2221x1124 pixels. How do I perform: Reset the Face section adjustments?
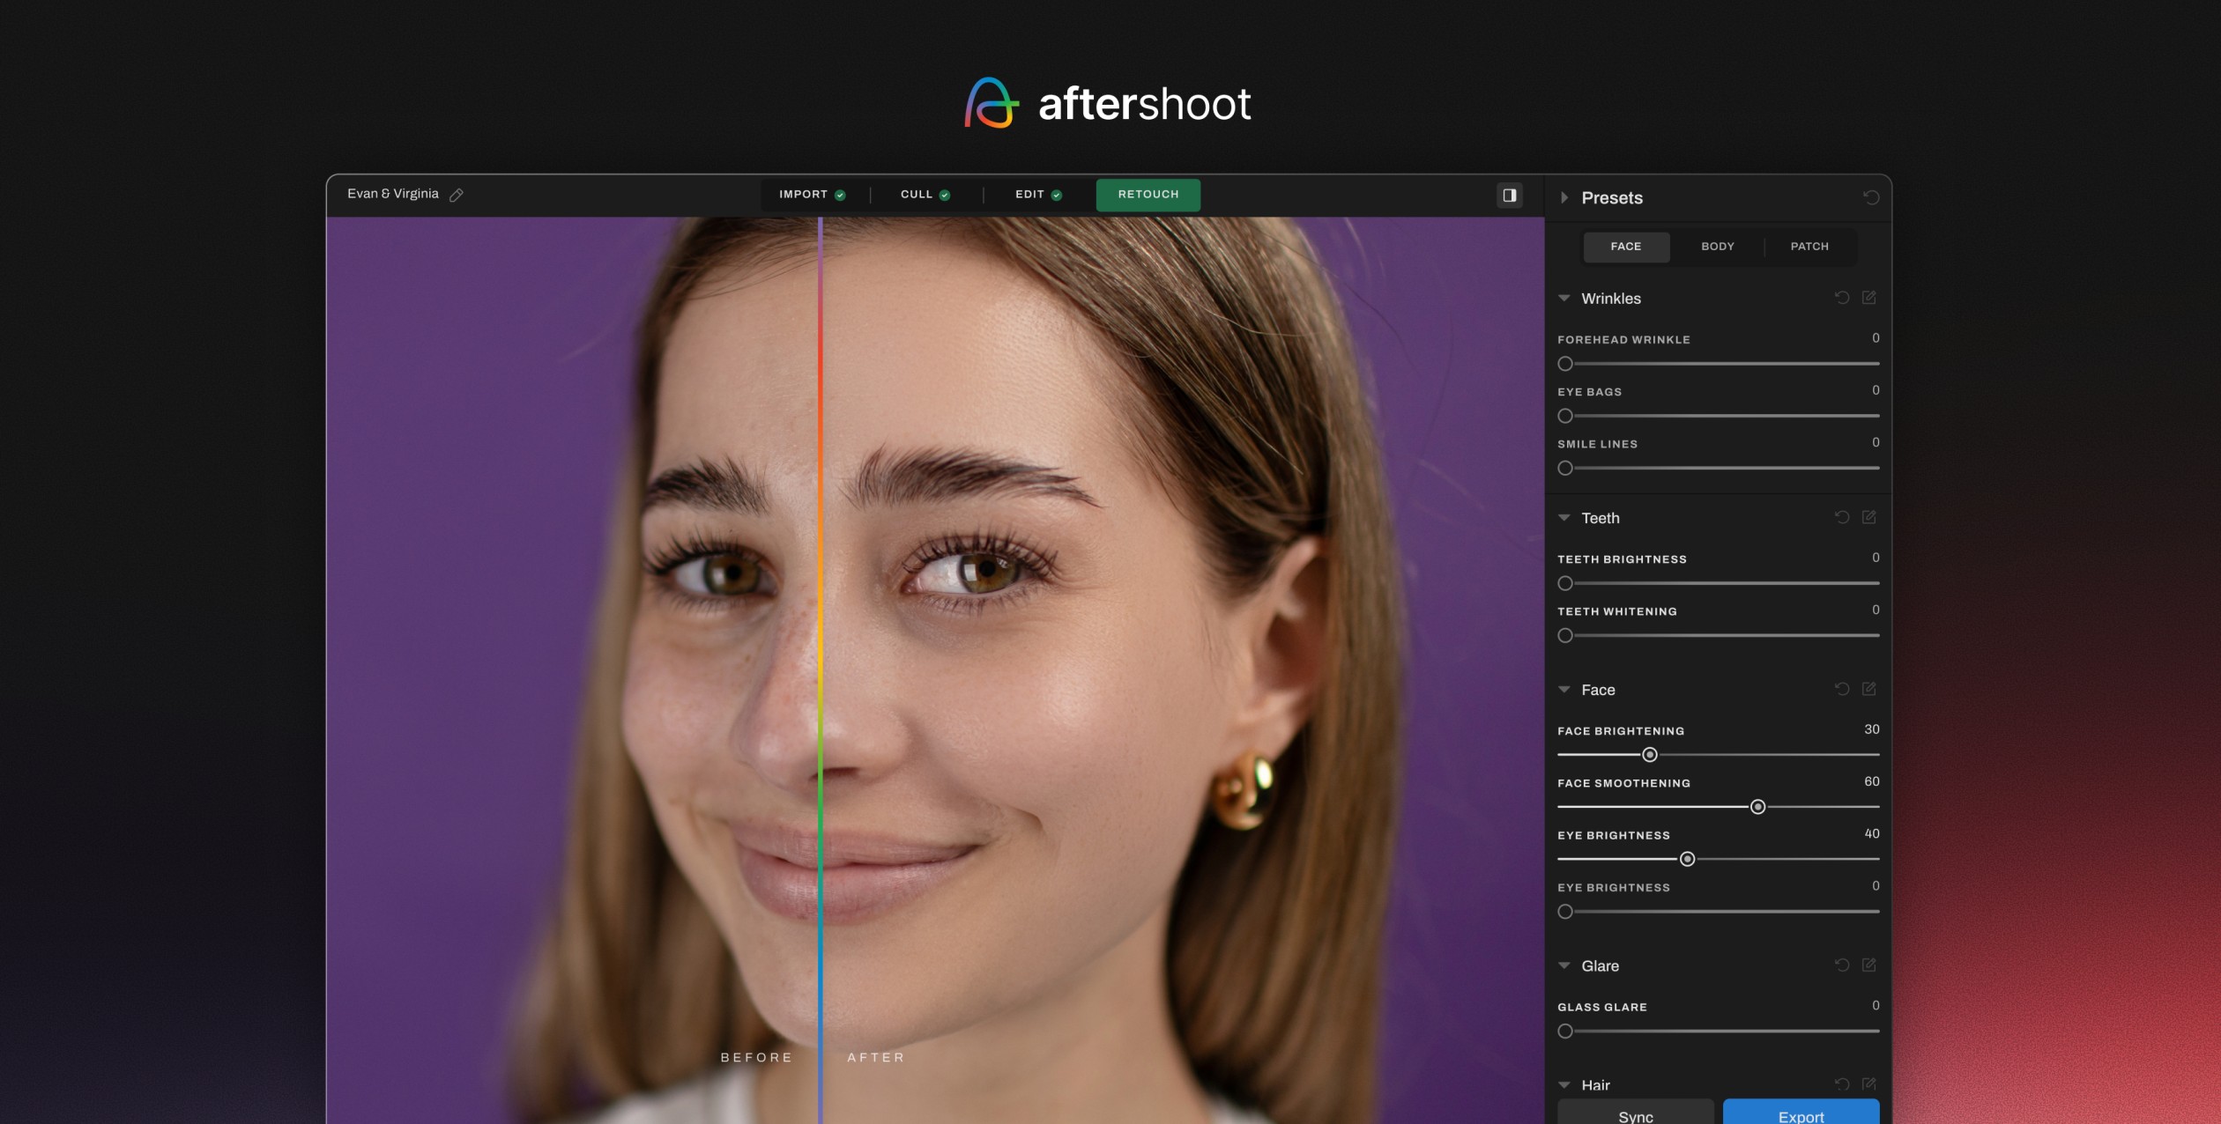(x=1841, y=689)
